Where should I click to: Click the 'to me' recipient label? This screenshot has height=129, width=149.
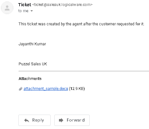pos(23,11)
